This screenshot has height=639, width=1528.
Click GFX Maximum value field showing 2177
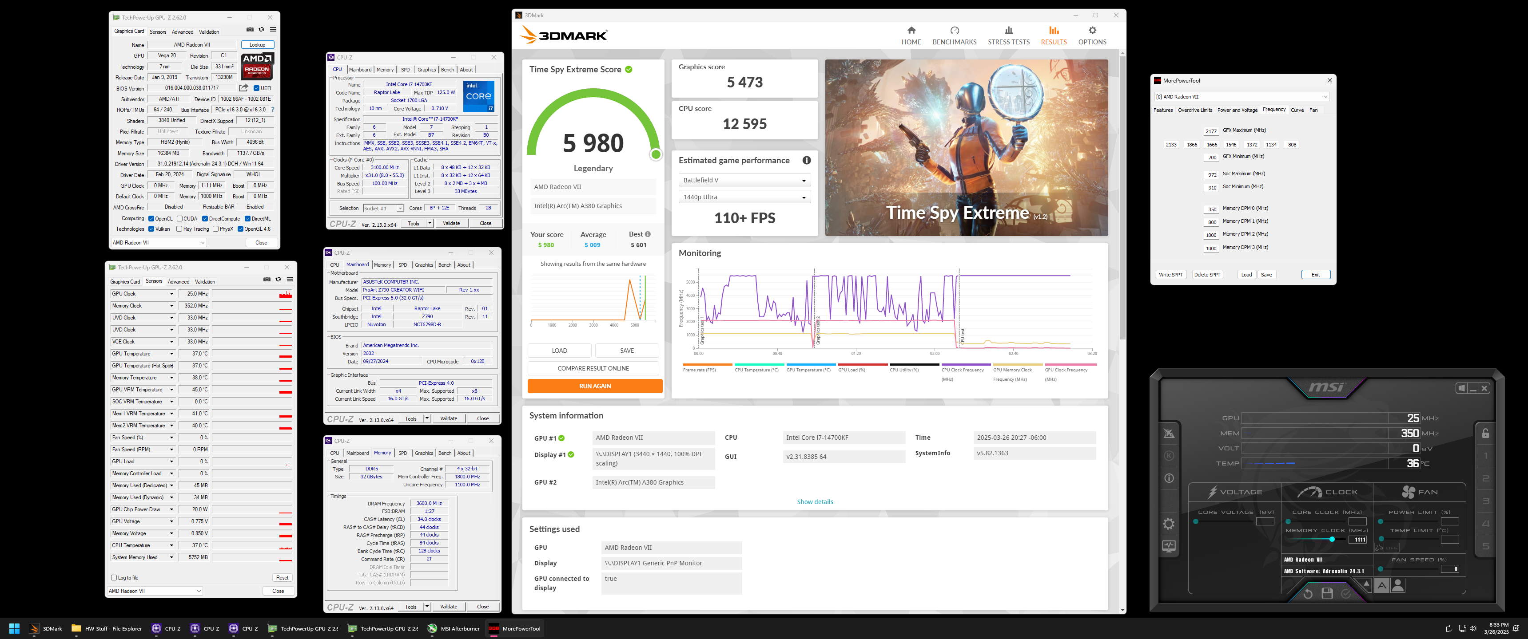(1211, 131)
